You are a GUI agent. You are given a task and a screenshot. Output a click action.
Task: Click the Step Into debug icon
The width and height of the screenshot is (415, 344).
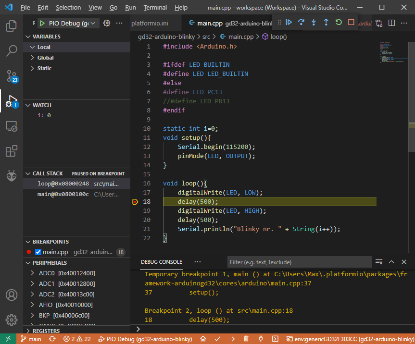(314, 22)
